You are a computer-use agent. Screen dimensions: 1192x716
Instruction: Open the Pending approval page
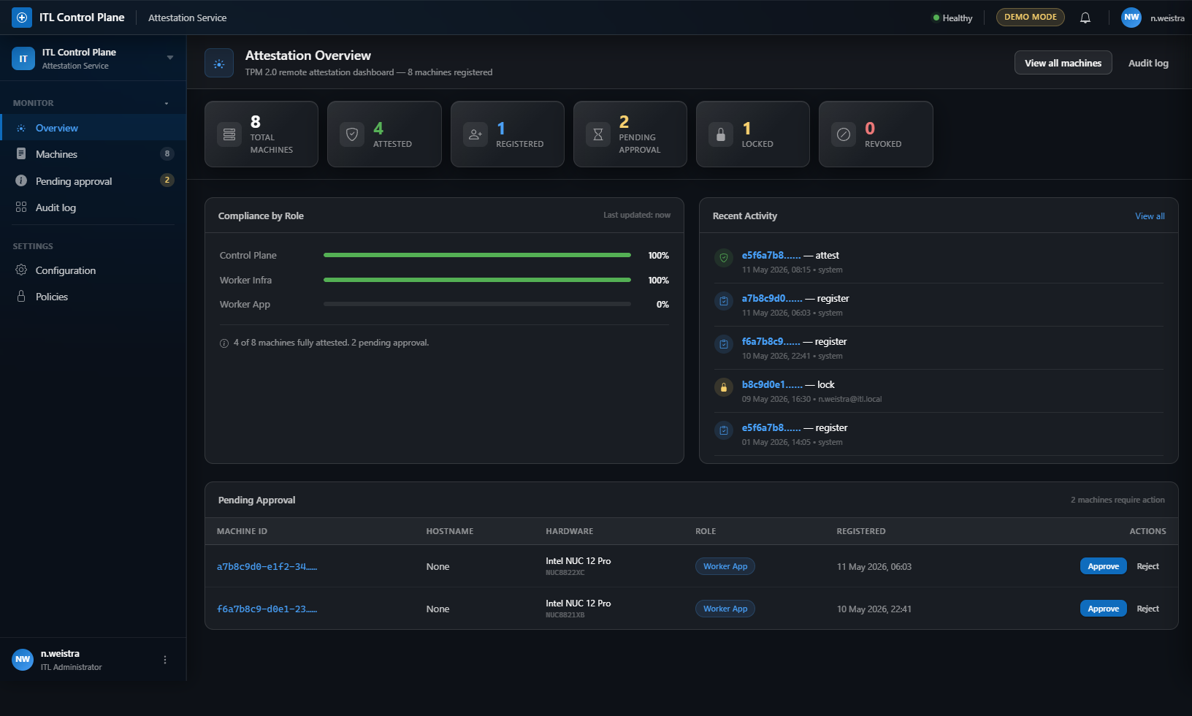pyautogui.click(x=93, y=180)
